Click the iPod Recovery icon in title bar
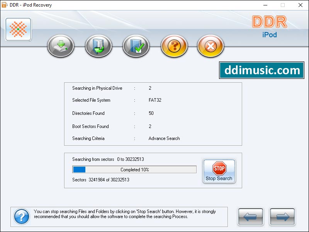 4,5
